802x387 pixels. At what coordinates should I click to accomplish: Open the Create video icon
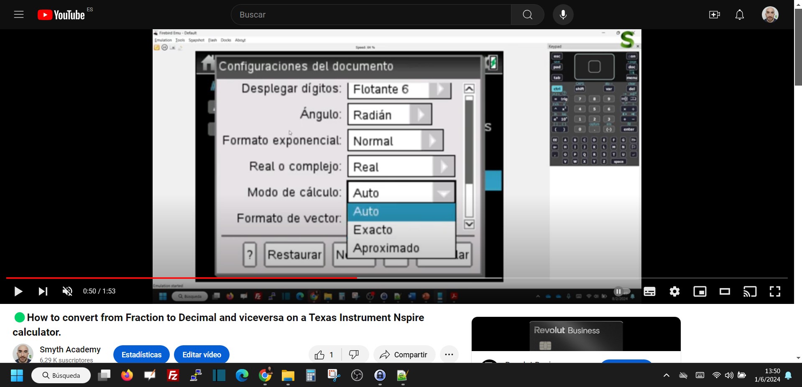tap(714, 15)
